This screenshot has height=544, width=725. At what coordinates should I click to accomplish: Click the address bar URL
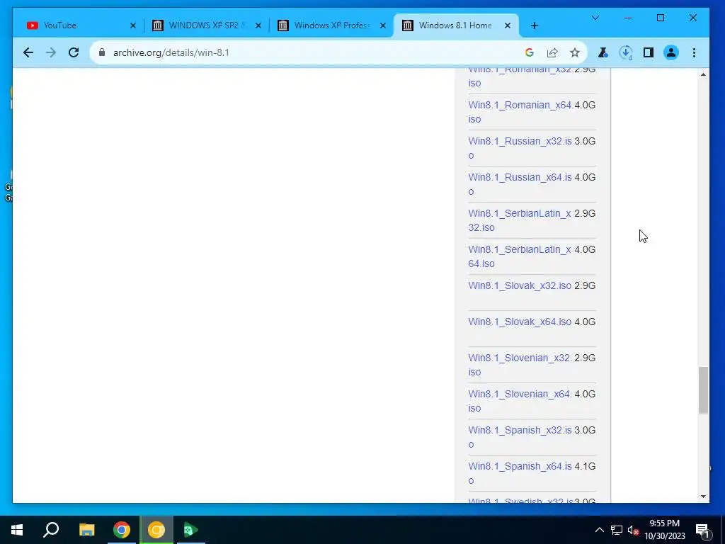tap(171, 52)
